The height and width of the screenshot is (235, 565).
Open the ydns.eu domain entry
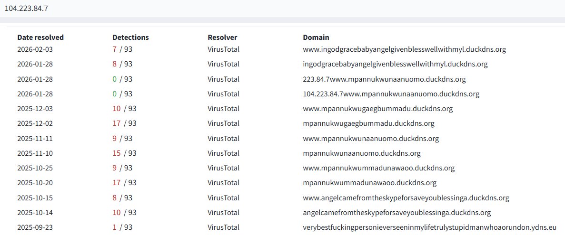pyautogui.click(x=429, y=227)
